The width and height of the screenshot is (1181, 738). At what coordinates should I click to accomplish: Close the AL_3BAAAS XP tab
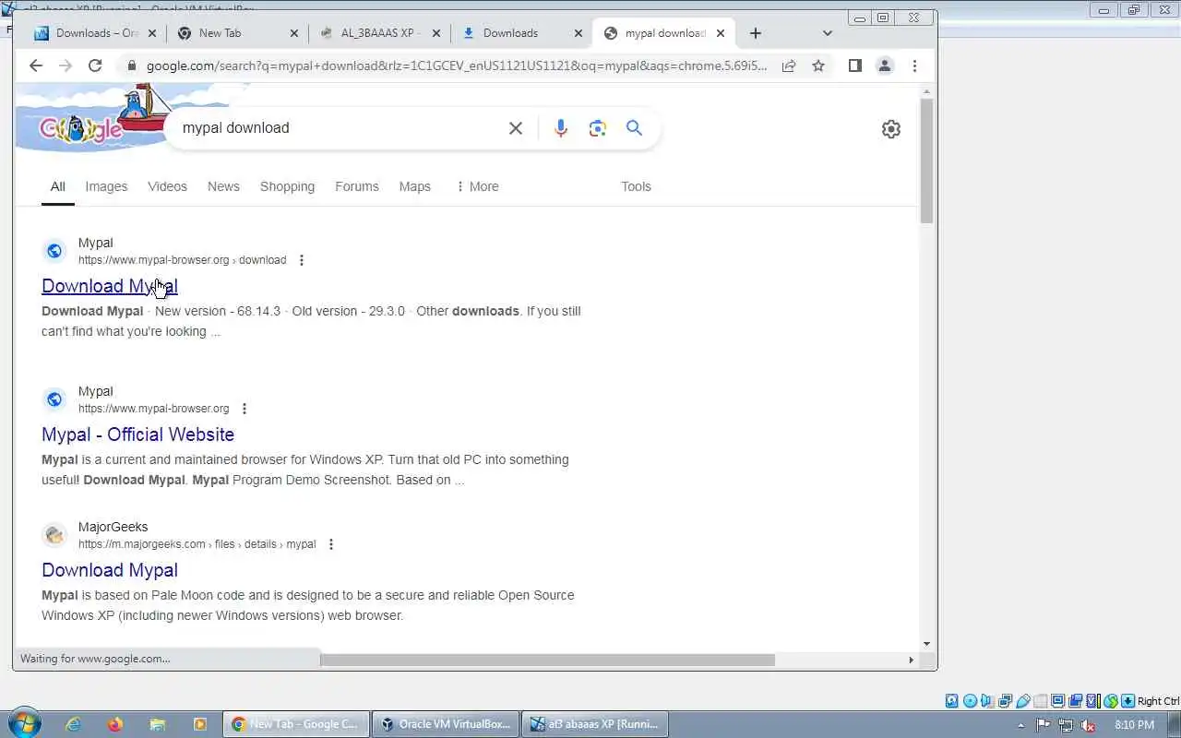pos(436,33)
